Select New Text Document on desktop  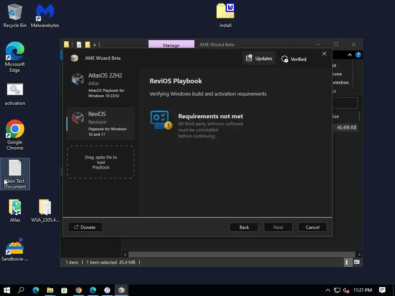(15, 174)
